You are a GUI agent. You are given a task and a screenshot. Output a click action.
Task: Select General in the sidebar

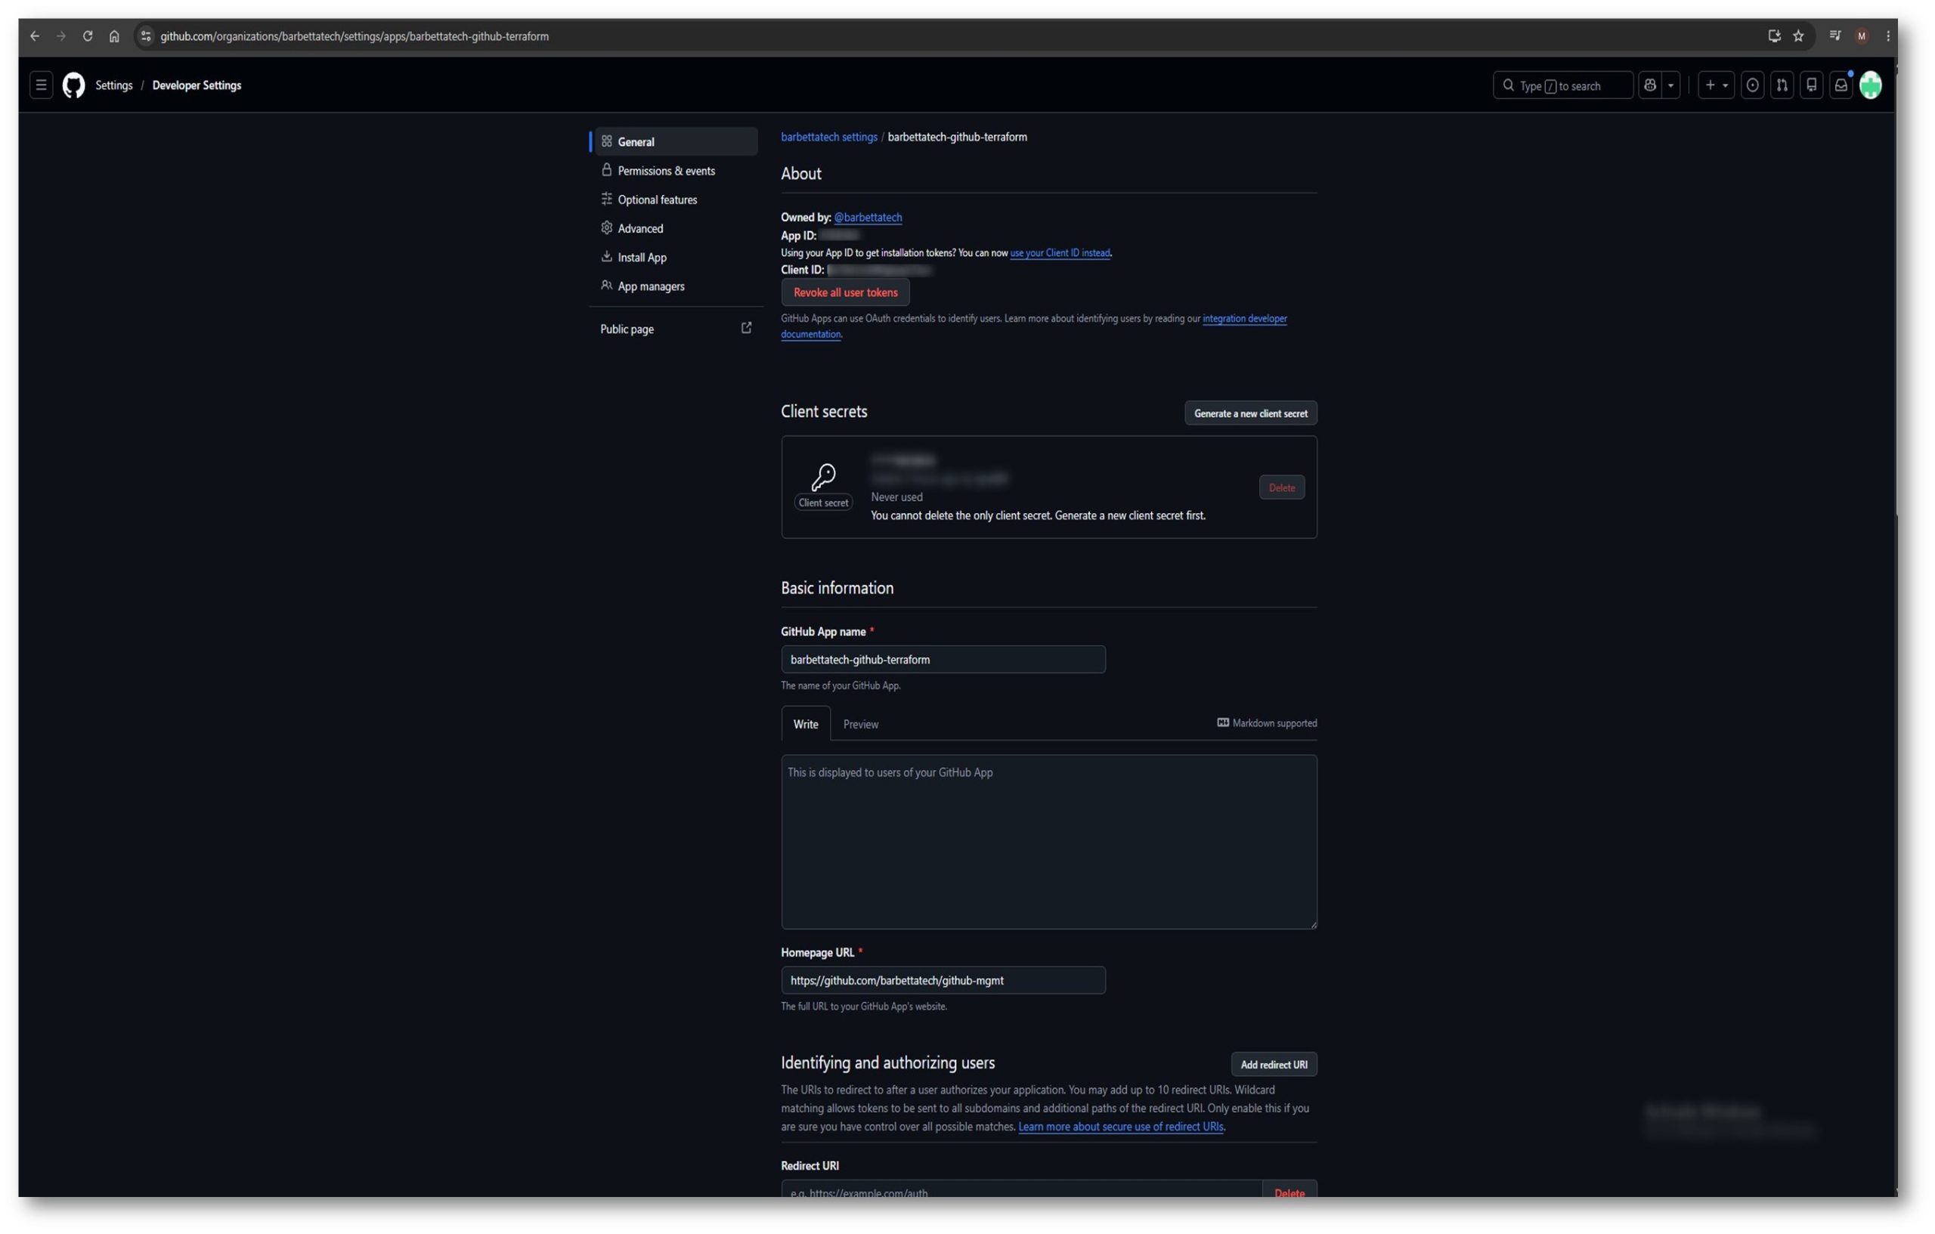675,141
